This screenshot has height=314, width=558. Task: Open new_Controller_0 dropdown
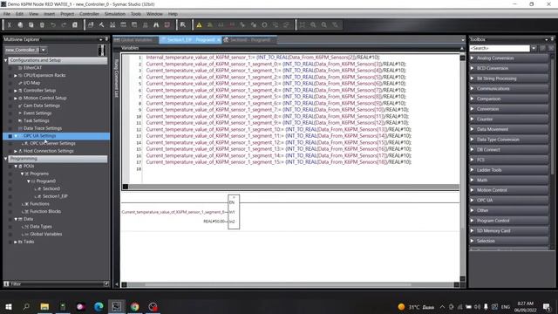coord(44,50)
